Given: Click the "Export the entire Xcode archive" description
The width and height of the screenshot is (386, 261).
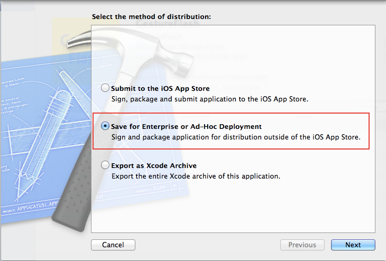Looking at the screenshot, I should [x=195, y=175].
